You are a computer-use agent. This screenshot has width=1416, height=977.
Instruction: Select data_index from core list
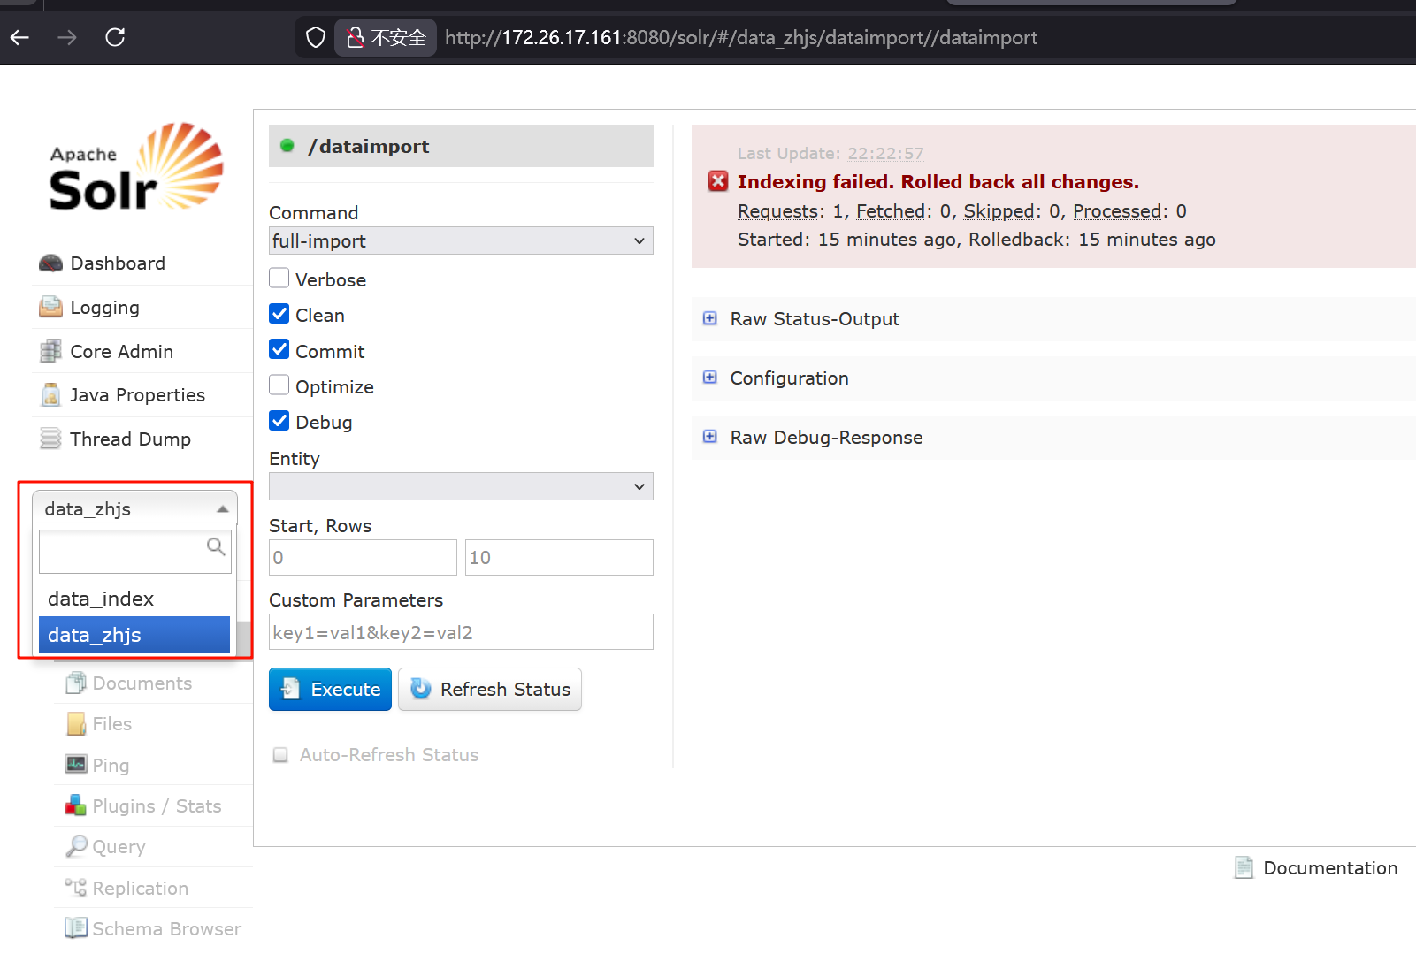[101, 599]
